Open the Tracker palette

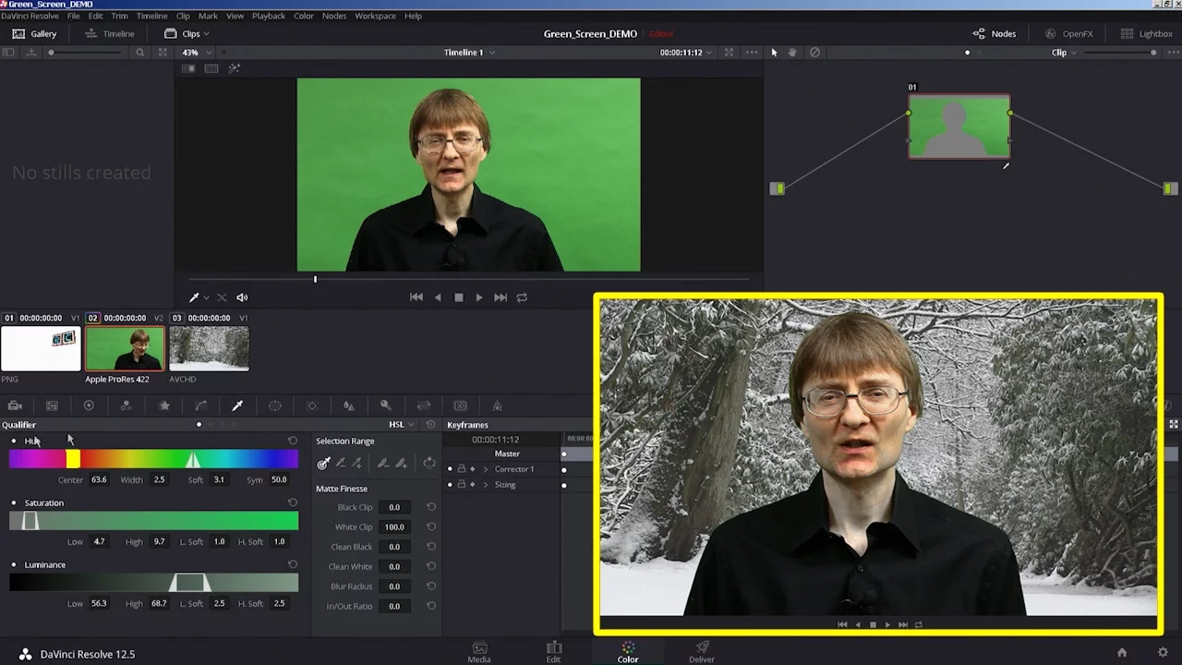(x=312, y=405)
